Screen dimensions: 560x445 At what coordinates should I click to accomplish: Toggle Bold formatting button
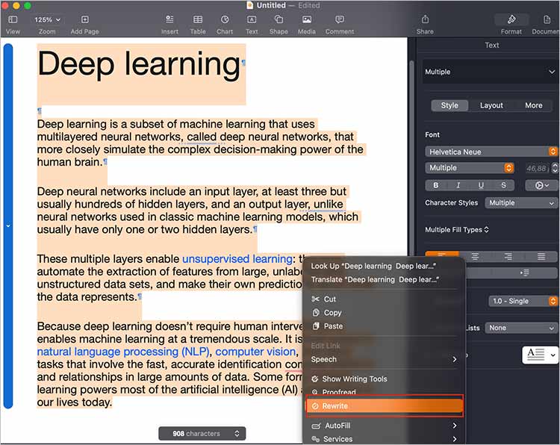[x=436, y=185]
